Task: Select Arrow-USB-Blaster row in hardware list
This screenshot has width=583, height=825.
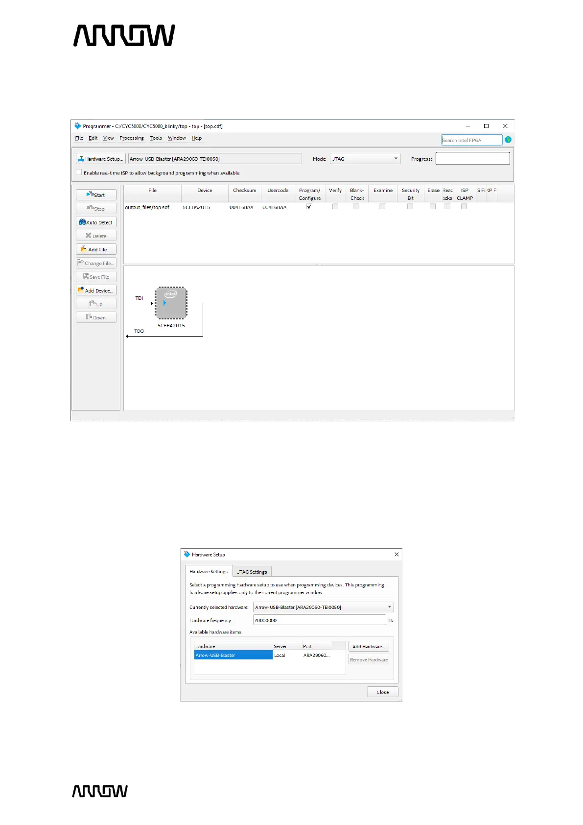Action: (x=233, y=655)
